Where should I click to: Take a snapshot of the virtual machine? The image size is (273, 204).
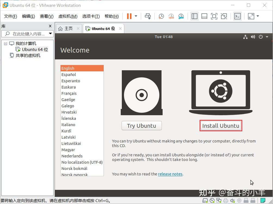click(x=161, y=16)
